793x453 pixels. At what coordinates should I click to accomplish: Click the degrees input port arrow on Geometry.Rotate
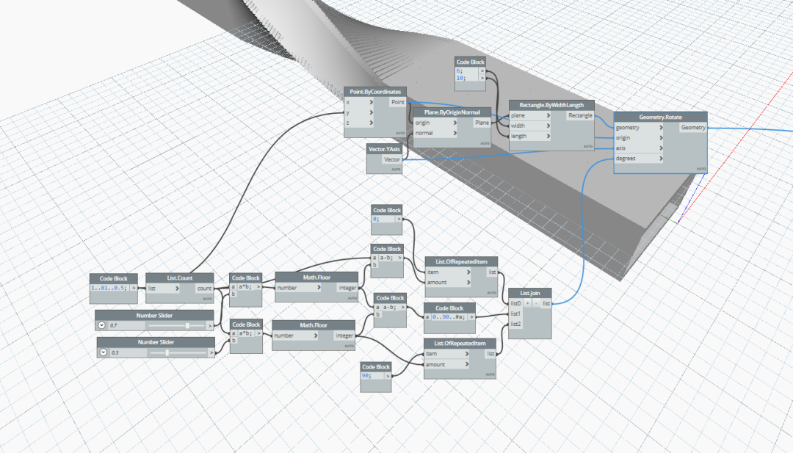tap(661, 159)
